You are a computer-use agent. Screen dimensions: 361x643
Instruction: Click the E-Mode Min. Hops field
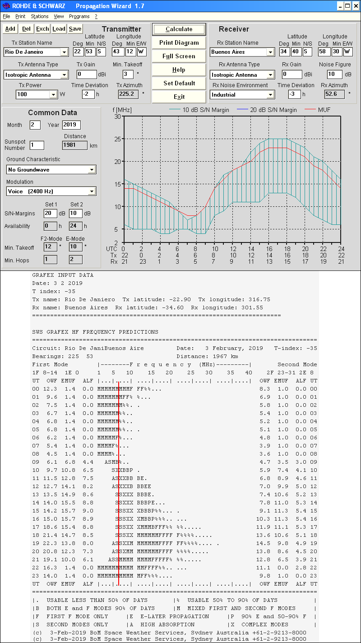75,259
